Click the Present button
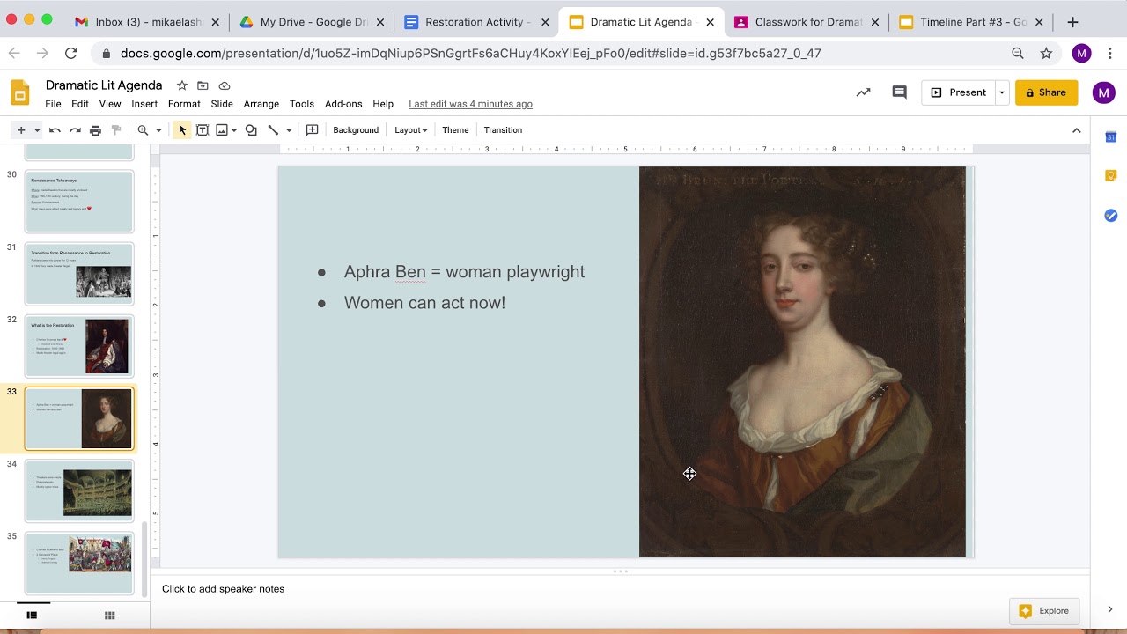Screen dimensions: 1127x634 click(958, 92)
